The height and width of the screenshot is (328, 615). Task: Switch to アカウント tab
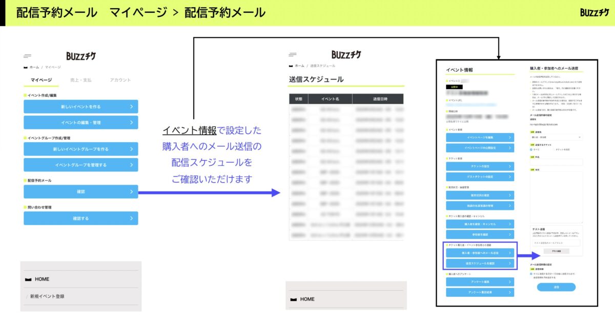(120, 80)
